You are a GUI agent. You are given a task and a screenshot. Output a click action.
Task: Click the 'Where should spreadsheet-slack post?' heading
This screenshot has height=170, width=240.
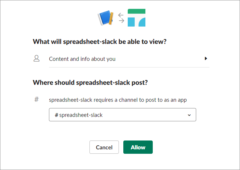pyautogui.click(x=90, y=83)
